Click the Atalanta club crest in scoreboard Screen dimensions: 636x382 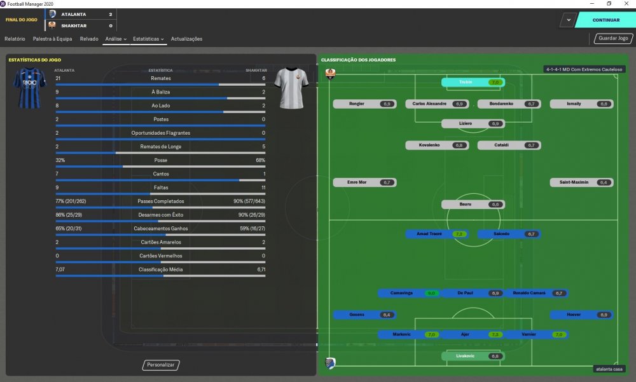[x=52, y=14]
